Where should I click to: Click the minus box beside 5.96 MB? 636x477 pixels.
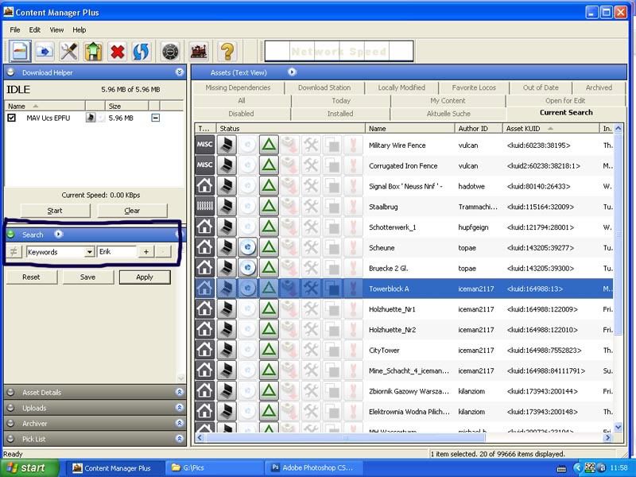coord(155,118)
